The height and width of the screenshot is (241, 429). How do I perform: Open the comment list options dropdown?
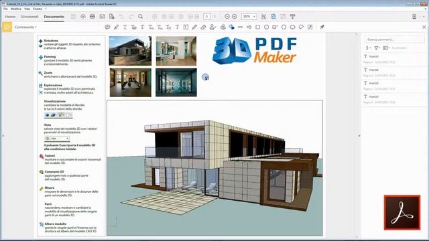(x=386, y=48)
